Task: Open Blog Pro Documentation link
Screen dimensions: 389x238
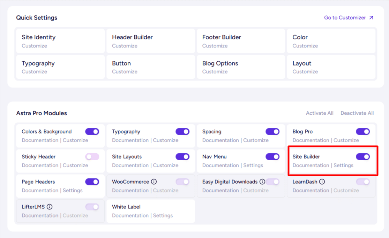Action: tap(311, 140)
